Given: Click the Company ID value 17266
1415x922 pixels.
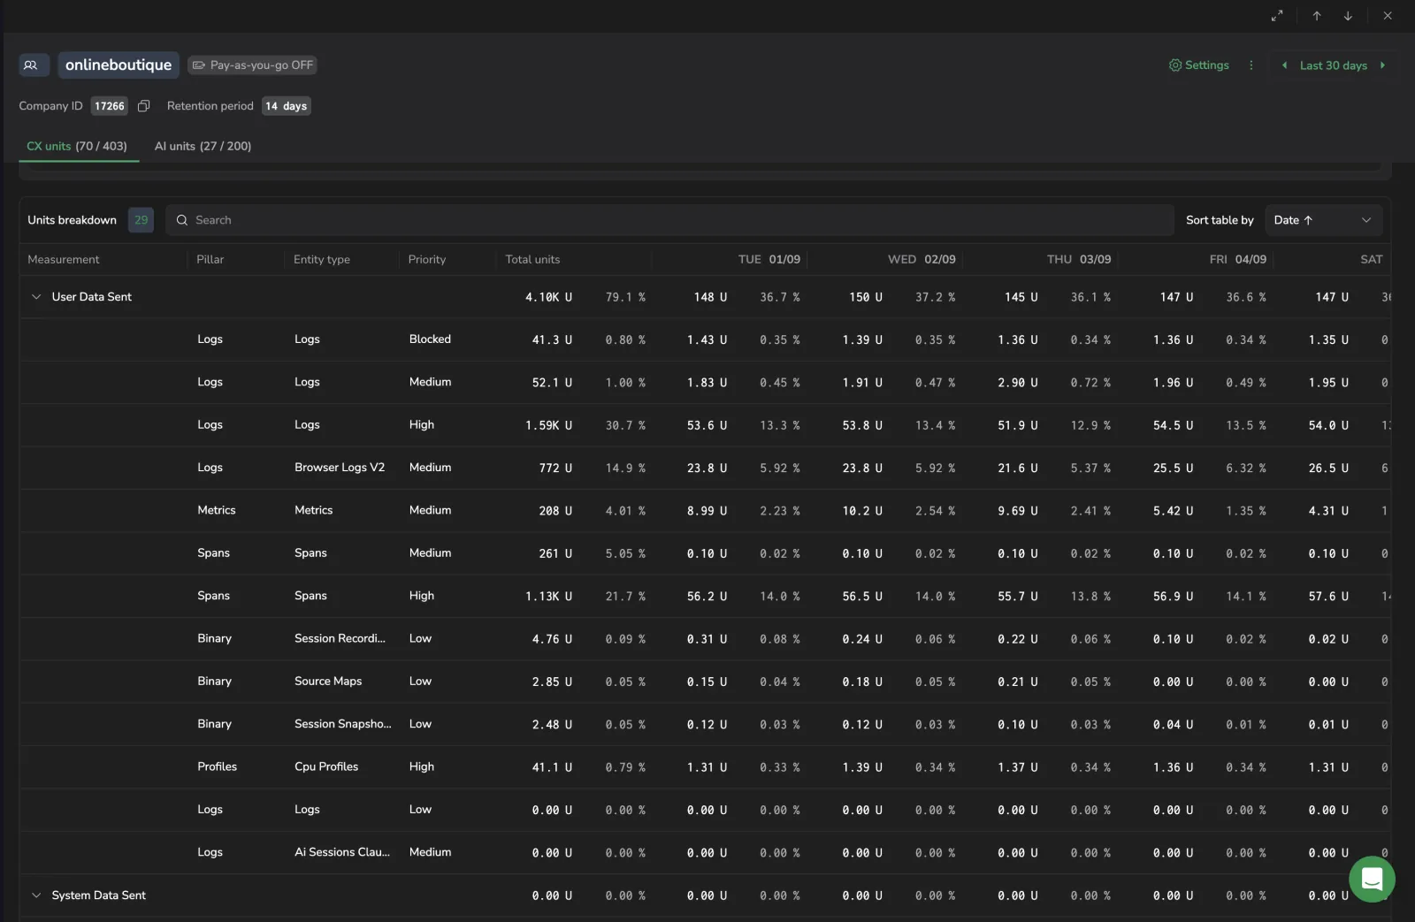Looking at the screenshot, I should coord(110,106).
